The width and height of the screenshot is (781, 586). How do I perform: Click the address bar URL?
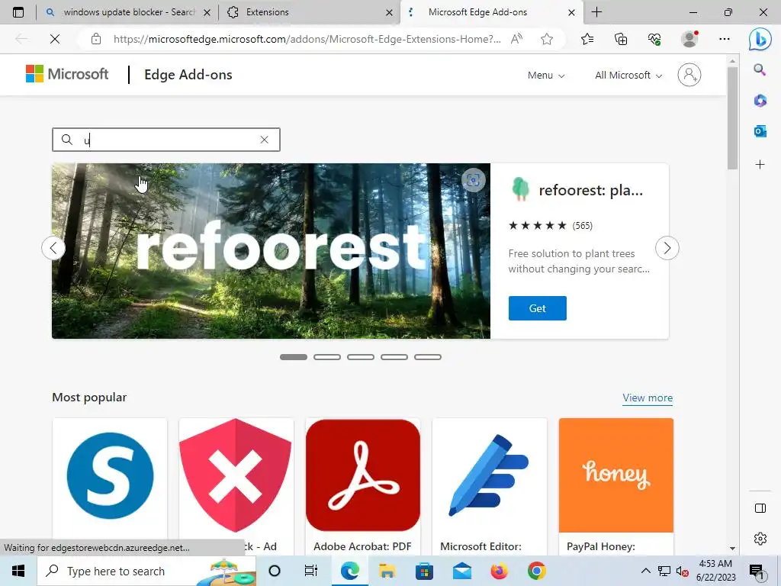[x=307, y=39]
